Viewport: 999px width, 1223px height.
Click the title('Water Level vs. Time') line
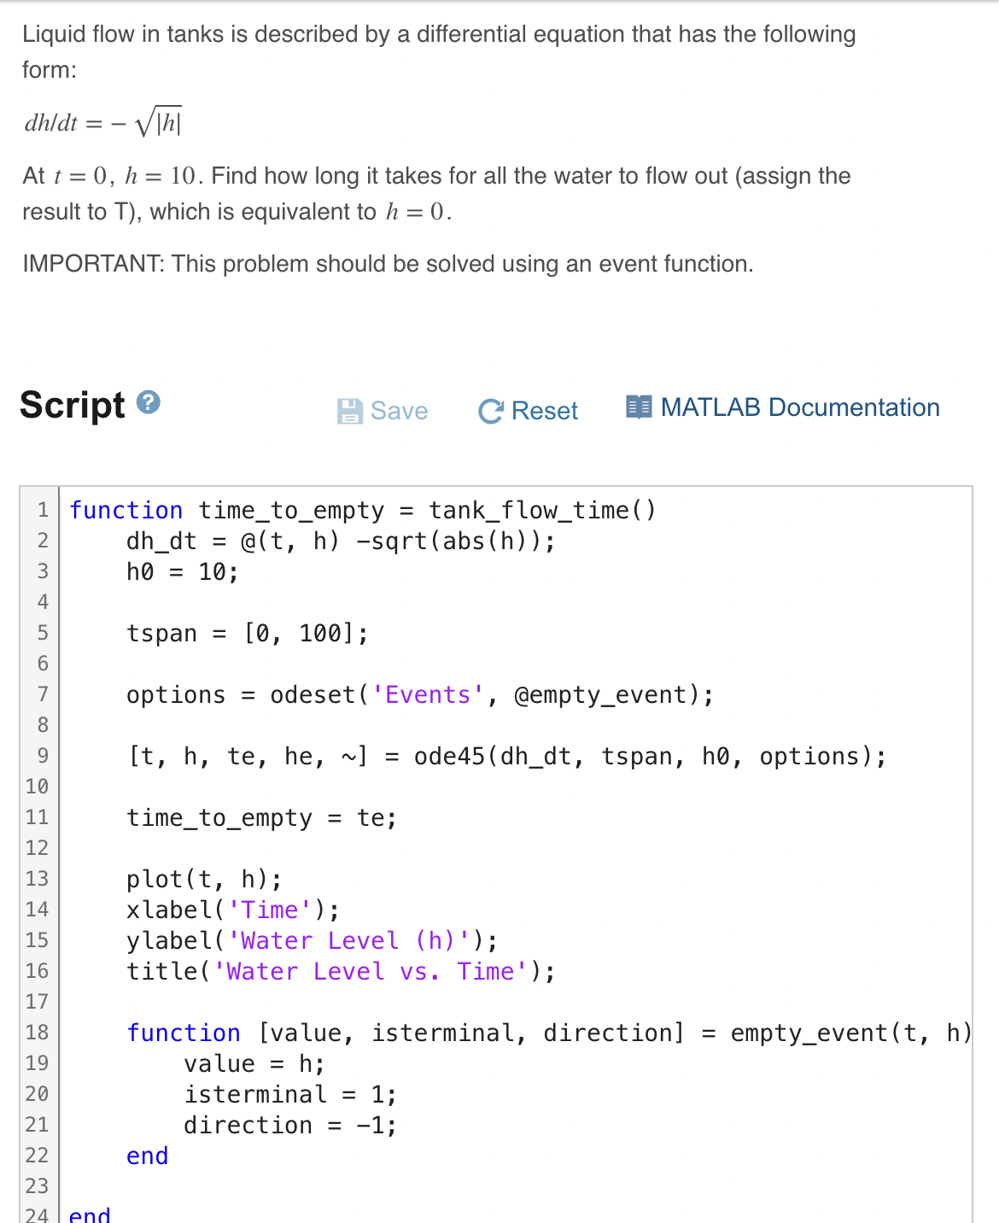point(342,971)
